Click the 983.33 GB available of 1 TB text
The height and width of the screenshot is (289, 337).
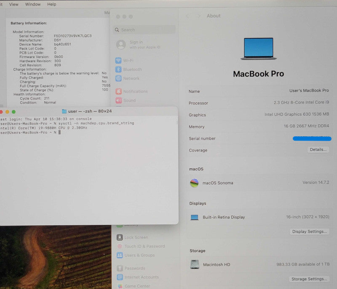(303, 264)
